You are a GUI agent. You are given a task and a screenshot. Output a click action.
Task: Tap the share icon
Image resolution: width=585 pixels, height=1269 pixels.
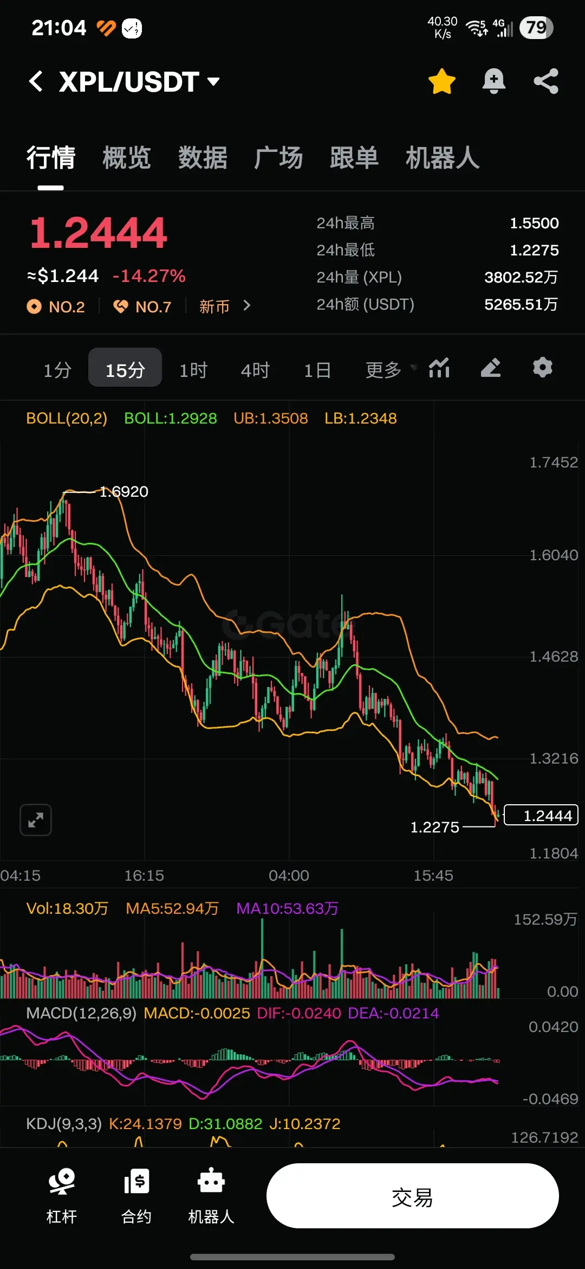click(545, 81)
